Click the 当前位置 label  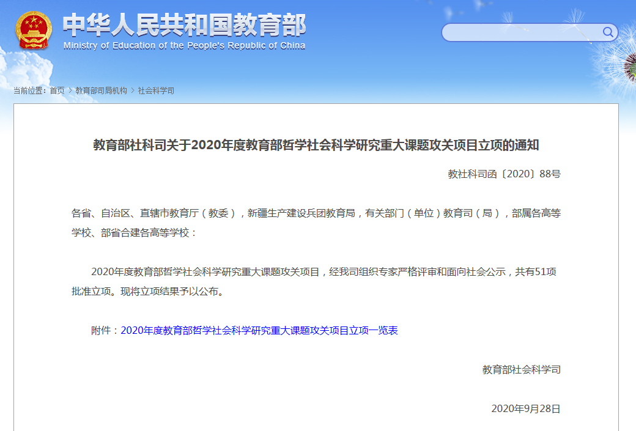click(x=30, y=90)
